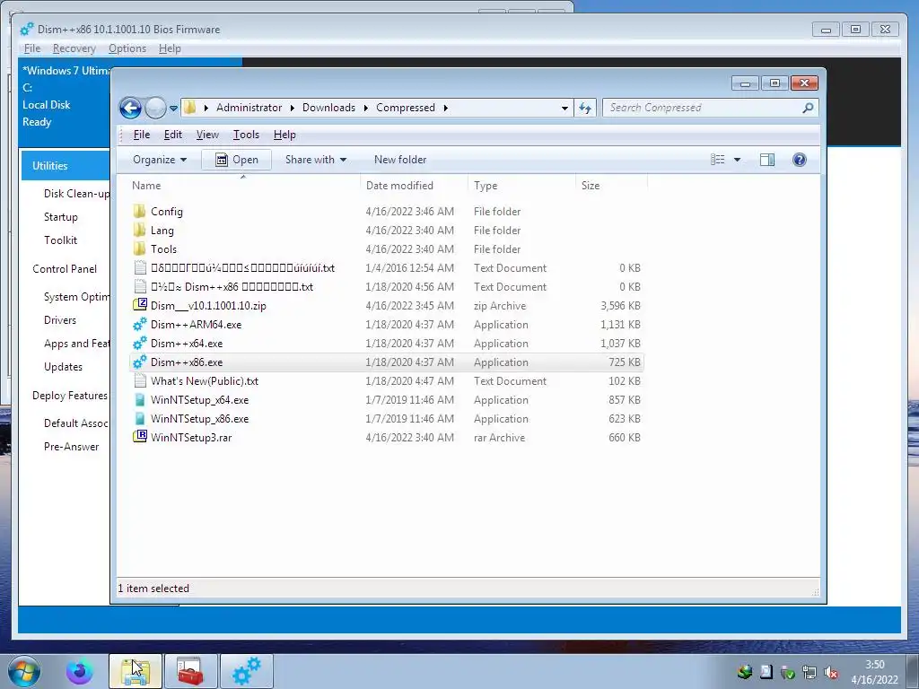The width and height of the screenshot is (919, 689).
Task: Click the blue Help question mark icon
Action: 799,160
